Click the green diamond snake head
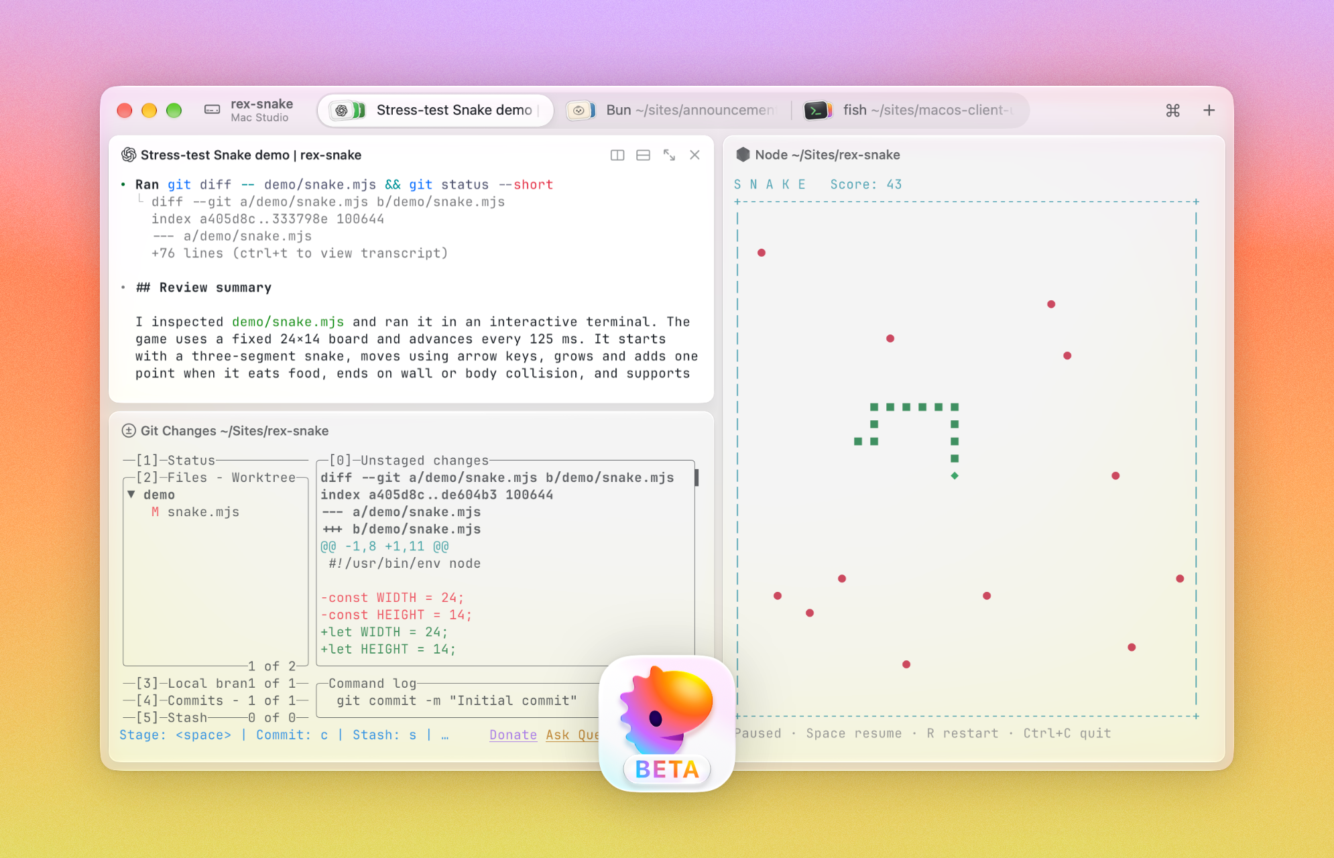The height and width of the screenshot is (858, 1334). [955, 476]
